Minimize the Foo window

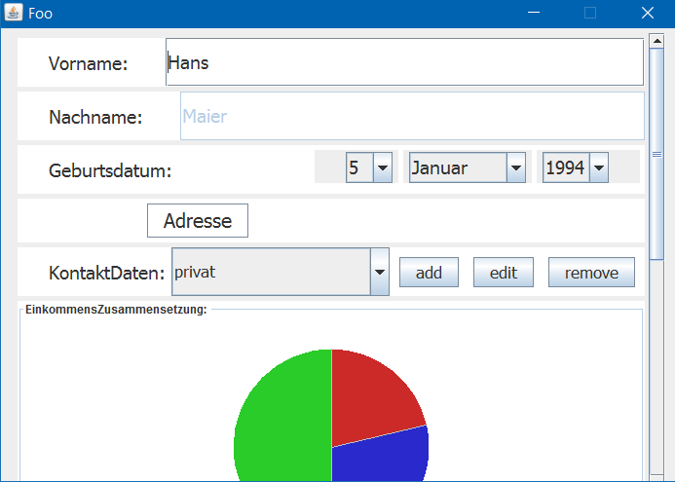click(534, 13)
